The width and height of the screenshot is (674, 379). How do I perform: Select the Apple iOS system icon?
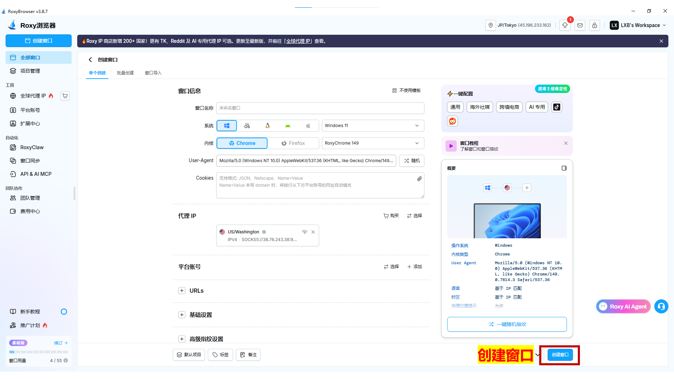(x=308, y=126)
